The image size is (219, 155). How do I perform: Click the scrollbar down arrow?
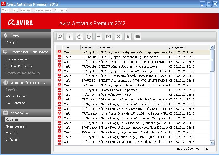point(212,143)
